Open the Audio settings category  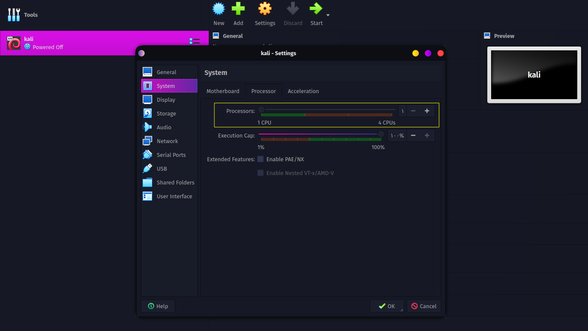[x=169, y=127]
